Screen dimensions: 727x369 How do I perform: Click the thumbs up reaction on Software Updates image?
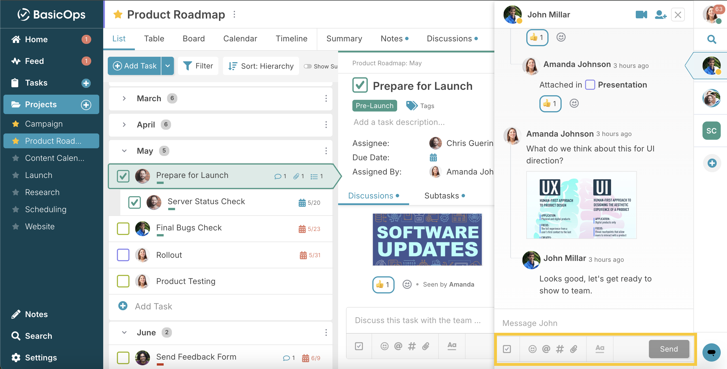pos(383,284)
